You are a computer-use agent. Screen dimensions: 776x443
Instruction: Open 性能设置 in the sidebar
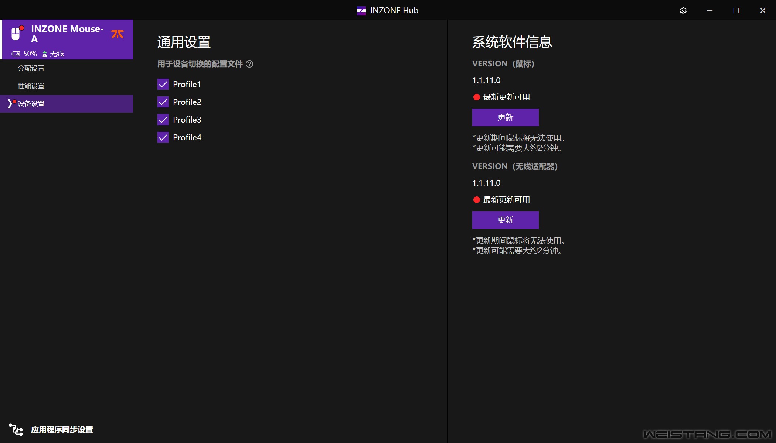click(67, 86)
